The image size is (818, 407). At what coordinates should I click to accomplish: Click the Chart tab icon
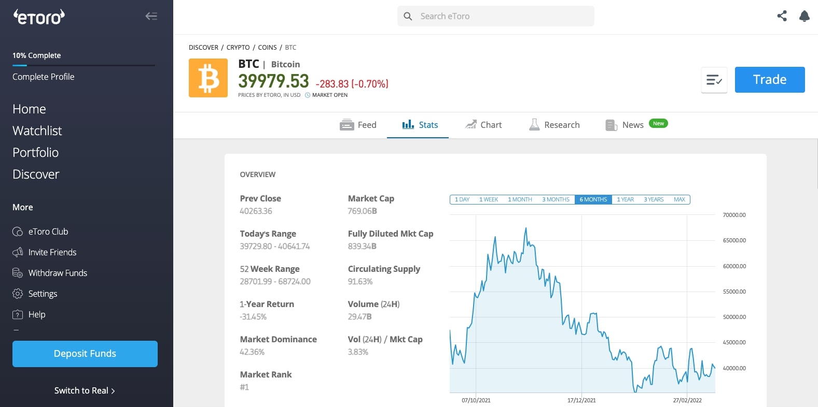pyautogui.click(x=470, y=124)
